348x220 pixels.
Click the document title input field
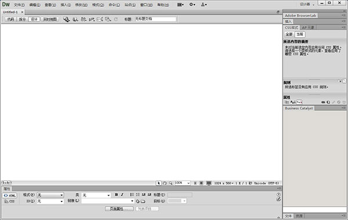point(155,19)
